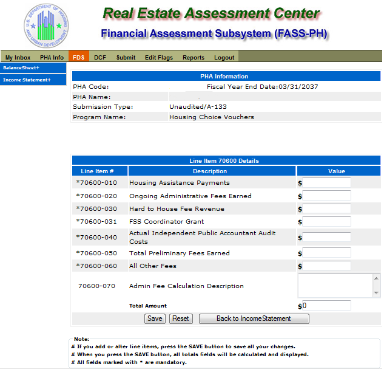Open the My Inbox tab

point(18,57)
